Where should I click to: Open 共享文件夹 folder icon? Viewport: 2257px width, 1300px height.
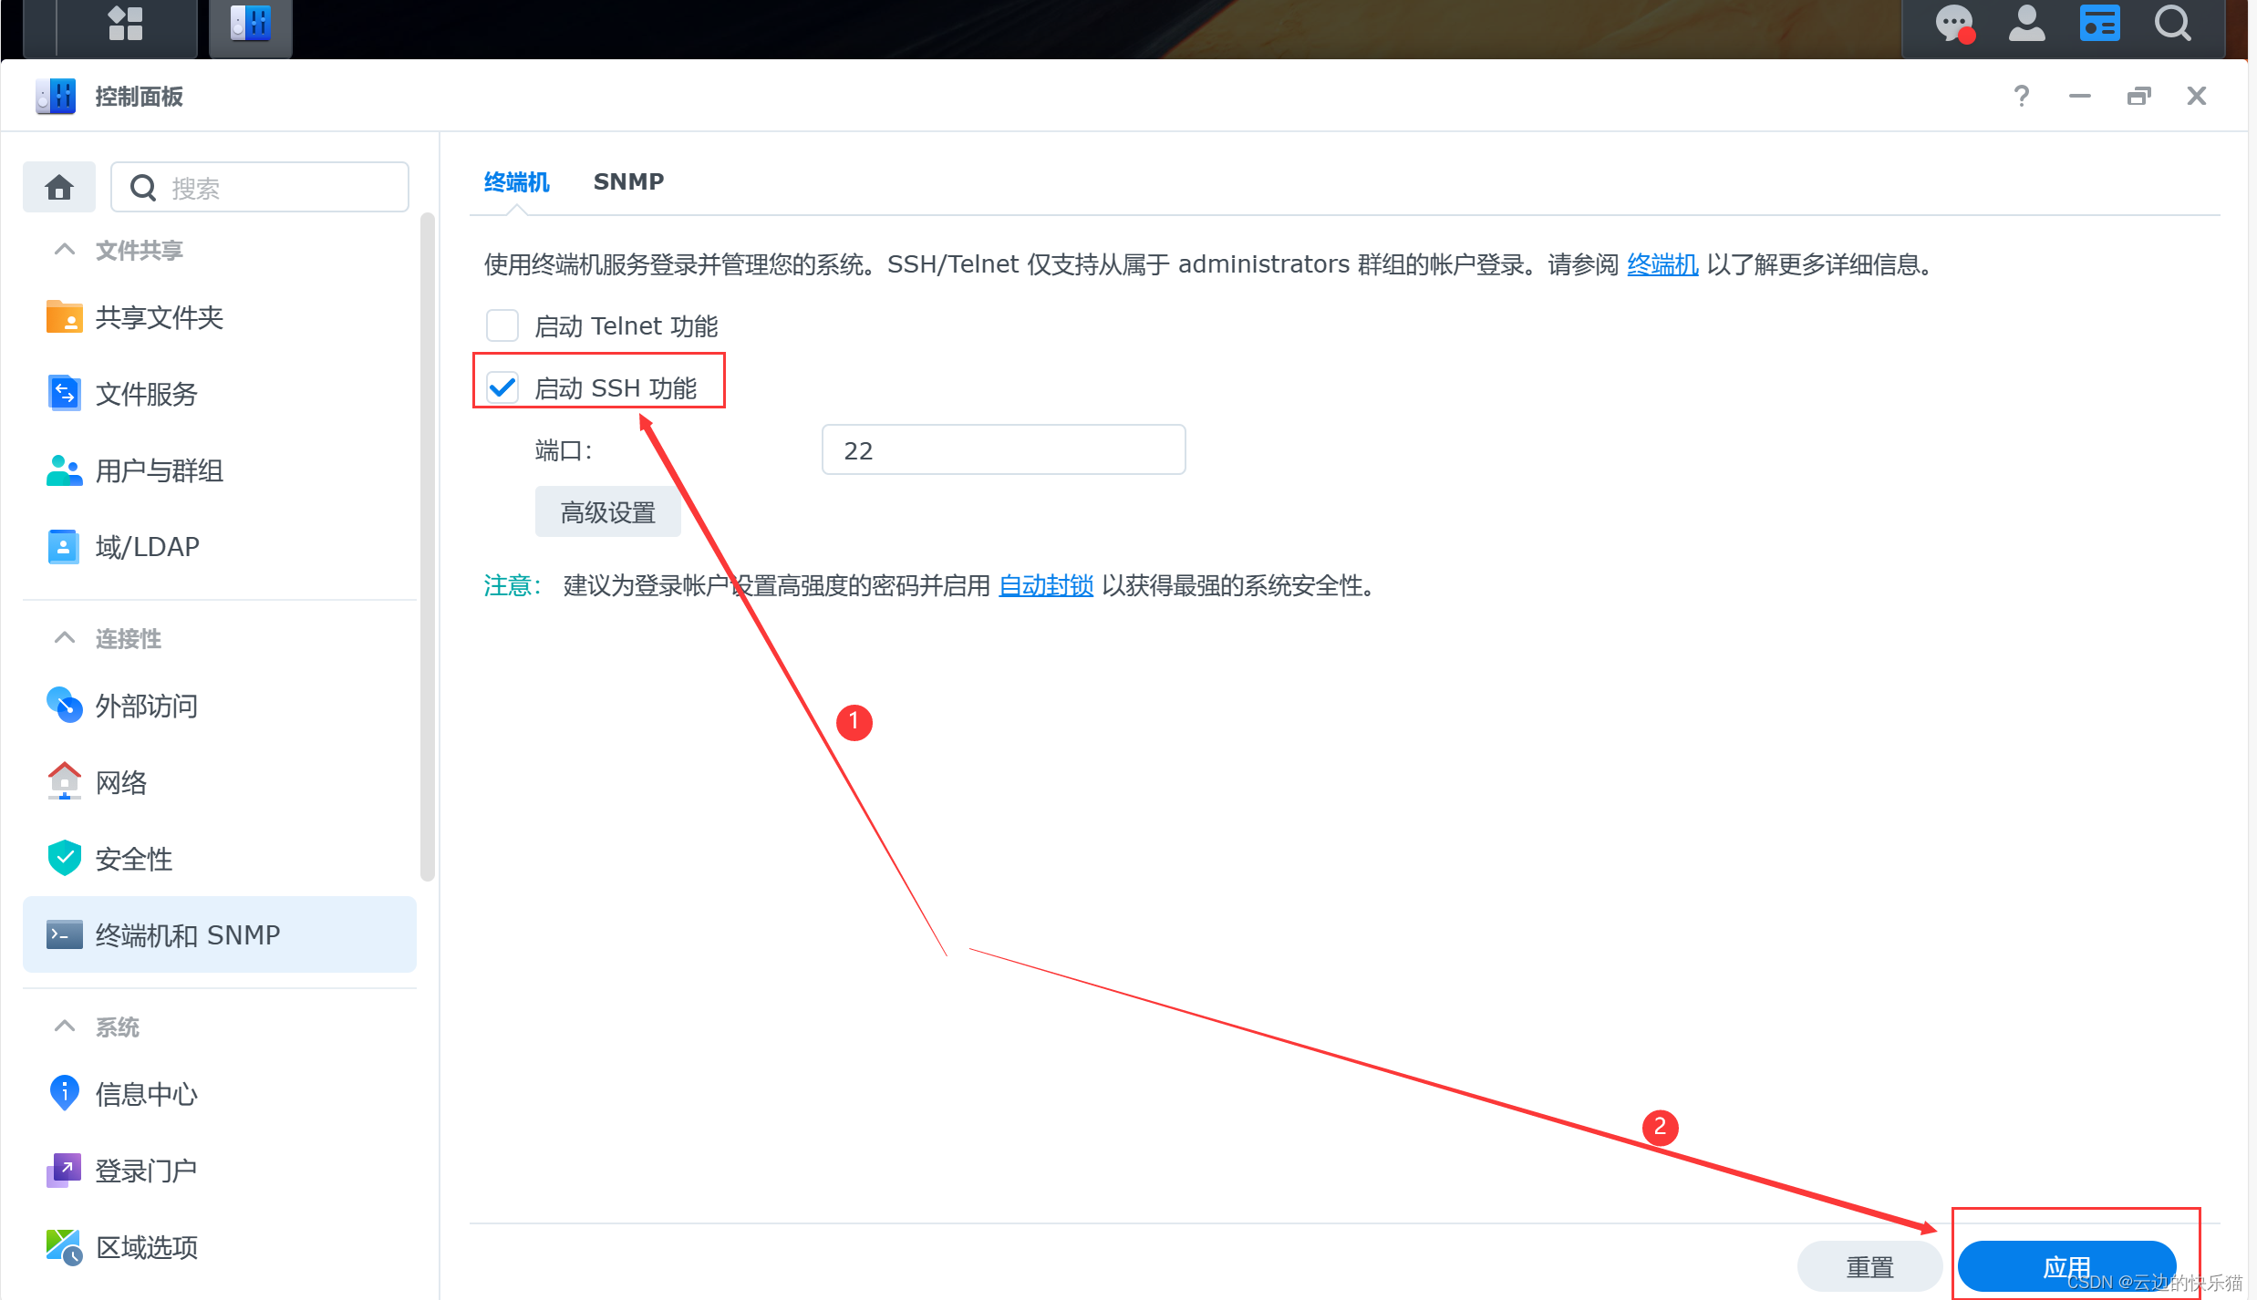click(x=64, y=317)
